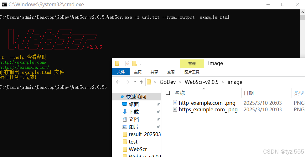Click the result_202503 folder icon
Screen dimensions: 305x157
click(x=125, y=134)
